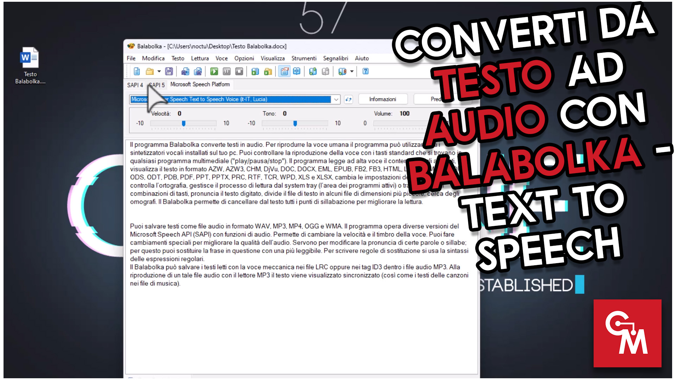Adjust the Velocità slider

(x=184, y=123)
